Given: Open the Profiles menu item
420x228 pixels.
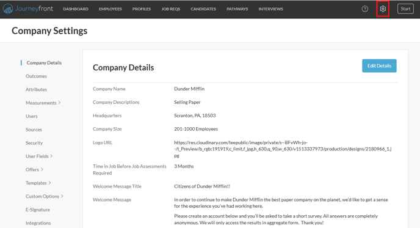Looking at the screenshot, I should pos(142,9).
